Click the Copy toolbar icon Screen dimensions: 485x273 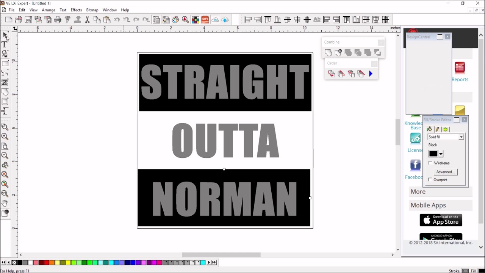(x=97, y=20)
